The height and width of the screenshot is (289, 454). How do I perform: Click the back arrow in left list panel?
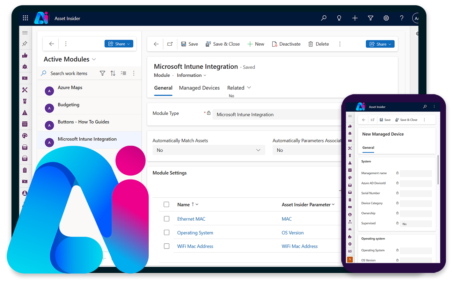point(52,44)
